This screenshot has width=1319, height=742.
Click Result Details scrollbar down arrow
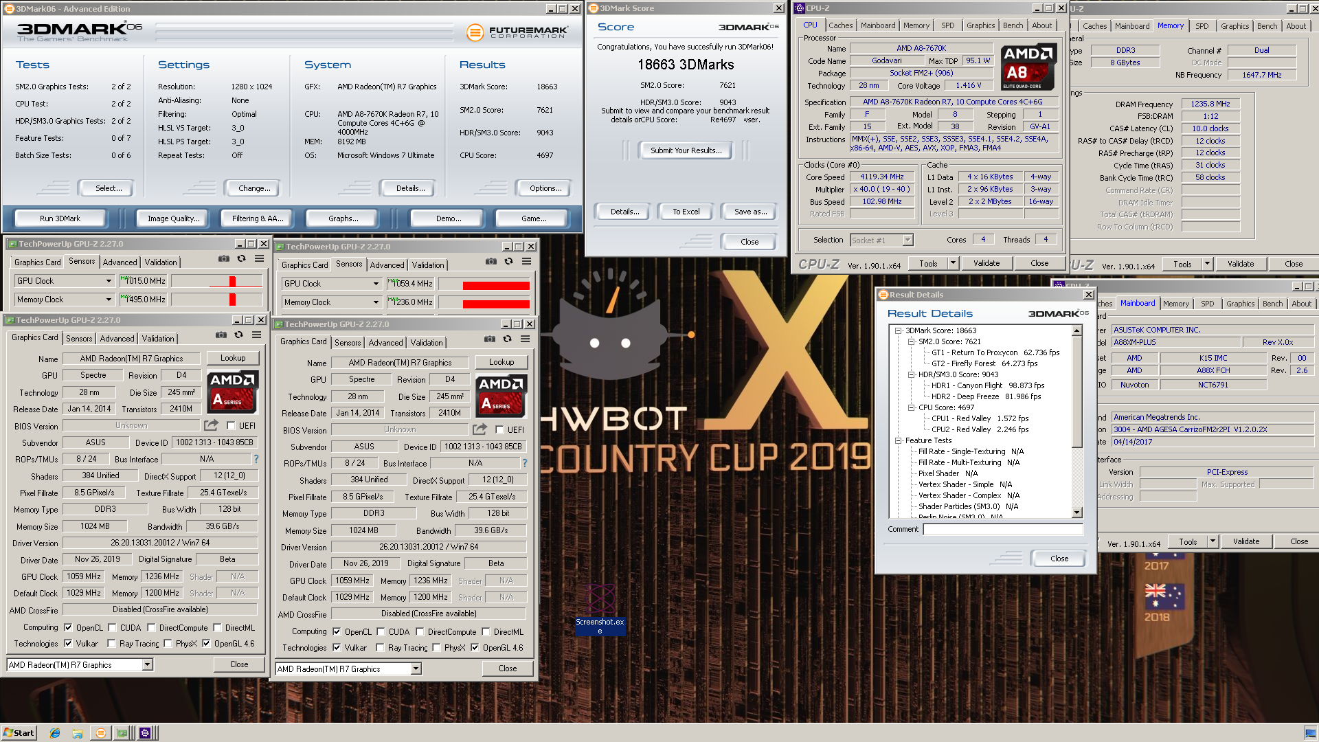(1077, 513)
